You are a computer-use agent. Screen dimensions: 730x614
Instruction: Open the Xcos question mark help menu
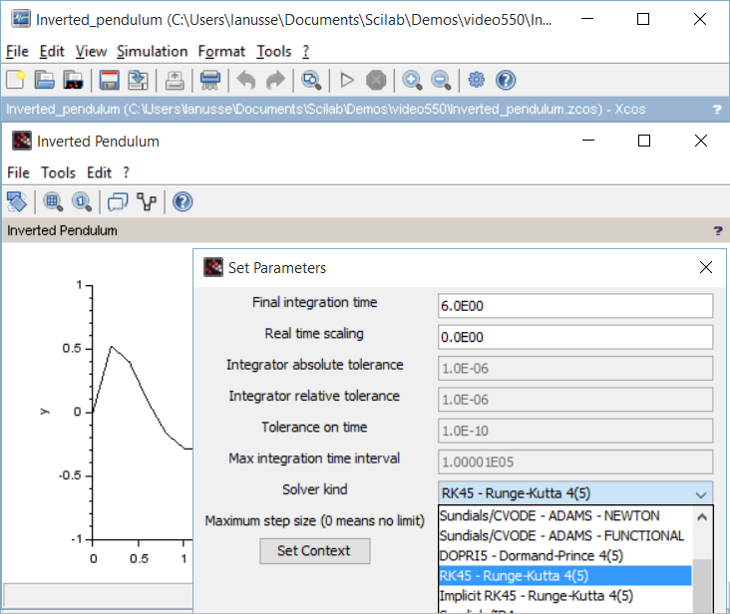[x=306, y=51]
